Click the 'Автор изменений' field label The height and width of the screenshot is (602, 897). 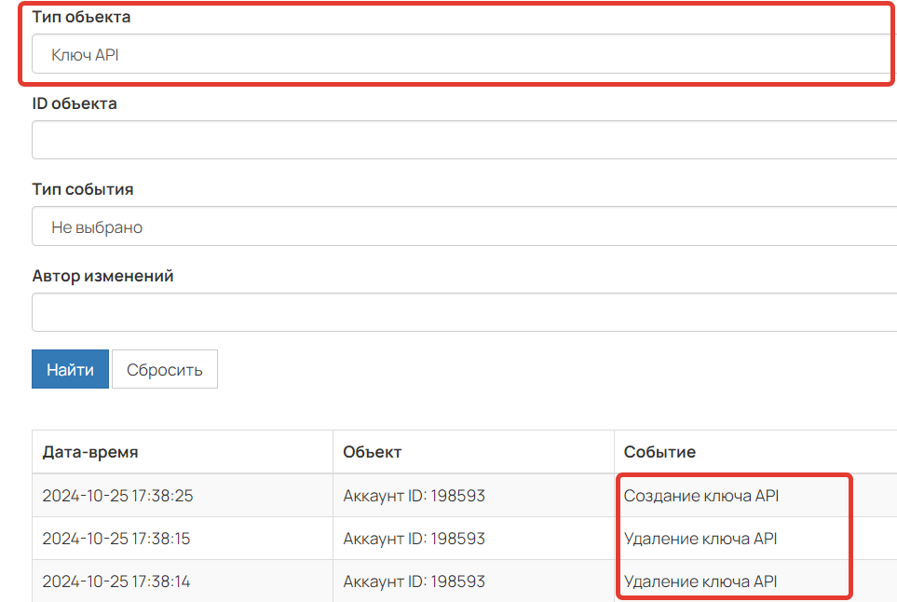tap(103, 276)
